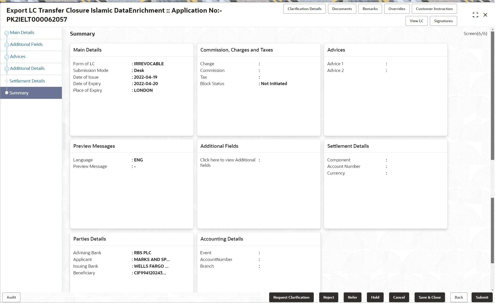Image resolution: width=495 pixels, height=303 pixels.
Task: Open the Audit button
Action: point(11,297)
